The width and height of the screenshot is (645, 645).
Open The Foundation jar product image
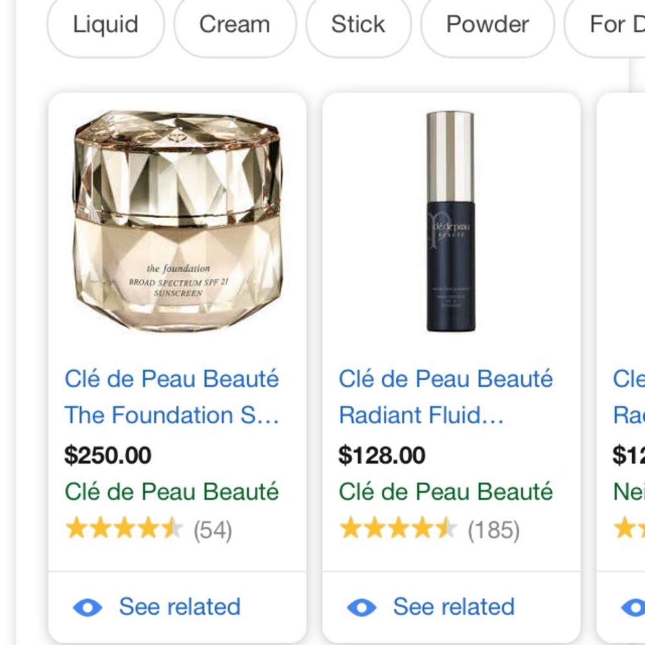point(177,221)
